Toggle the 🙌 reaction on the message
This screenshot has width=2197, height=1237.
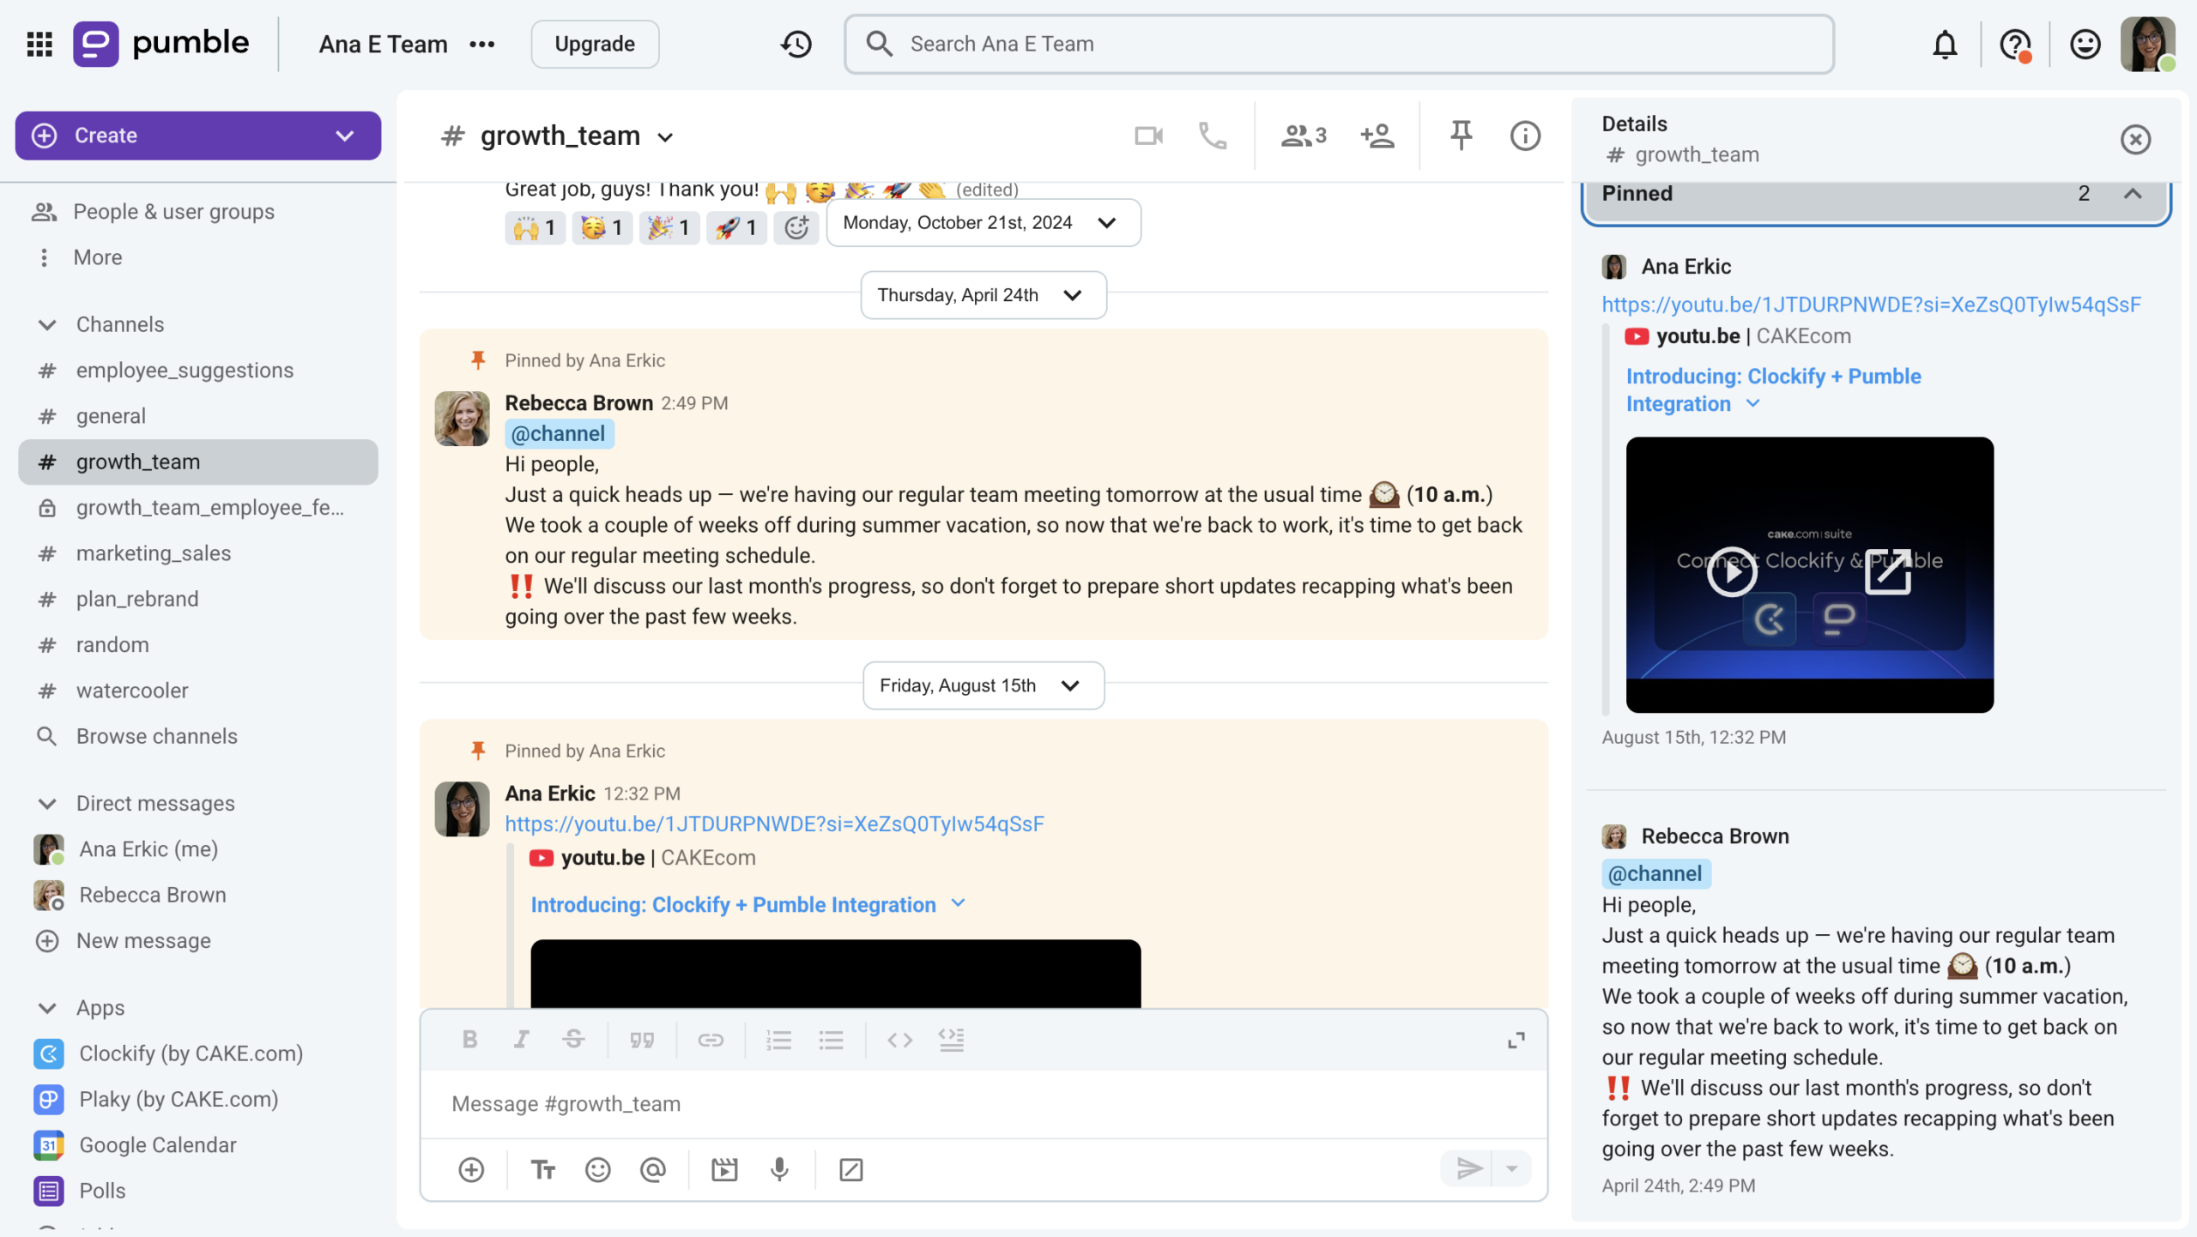pyautogui.click(x=535, y=226)
